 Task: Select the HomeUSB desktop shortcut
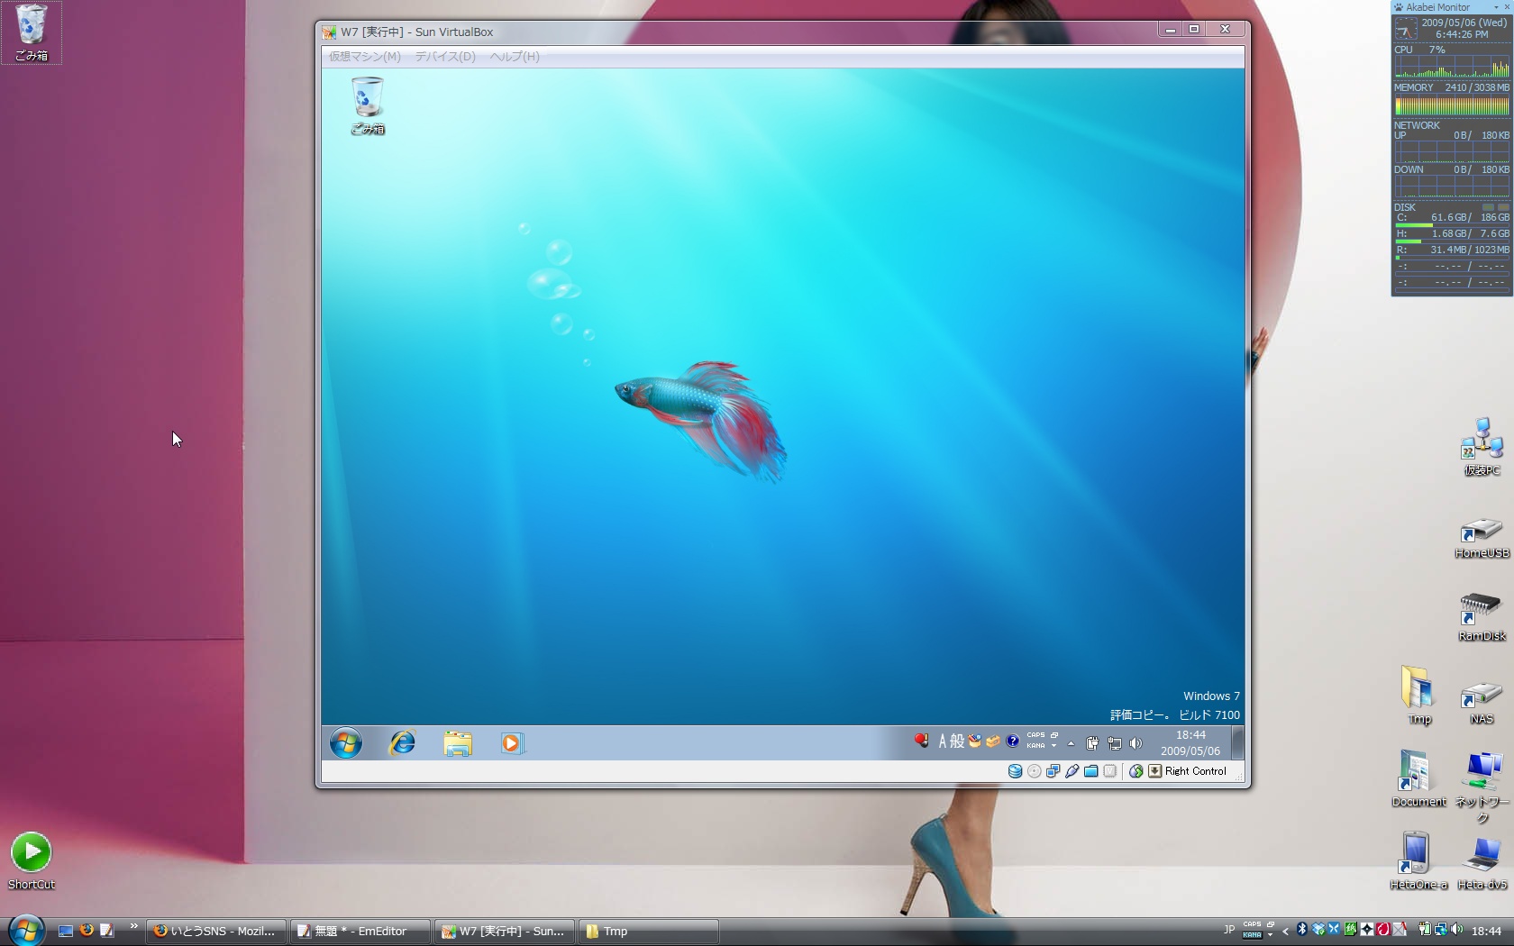pos(1482,538)
